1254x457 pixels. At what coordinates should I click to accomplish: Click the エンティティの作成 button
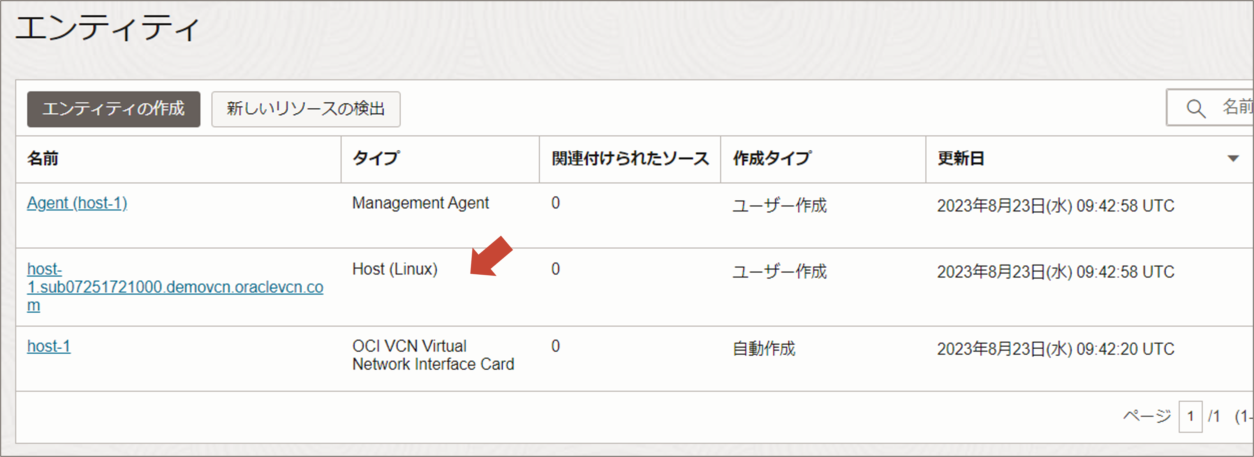coord(113,109)
